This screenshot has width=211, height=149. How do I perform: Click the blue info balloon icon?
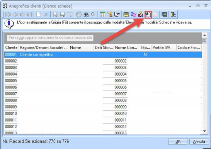pyautogui.click(x=9, y=24)
